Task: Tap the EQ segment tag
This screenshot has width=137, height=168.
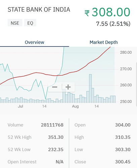Action: (x=30, y=23)
